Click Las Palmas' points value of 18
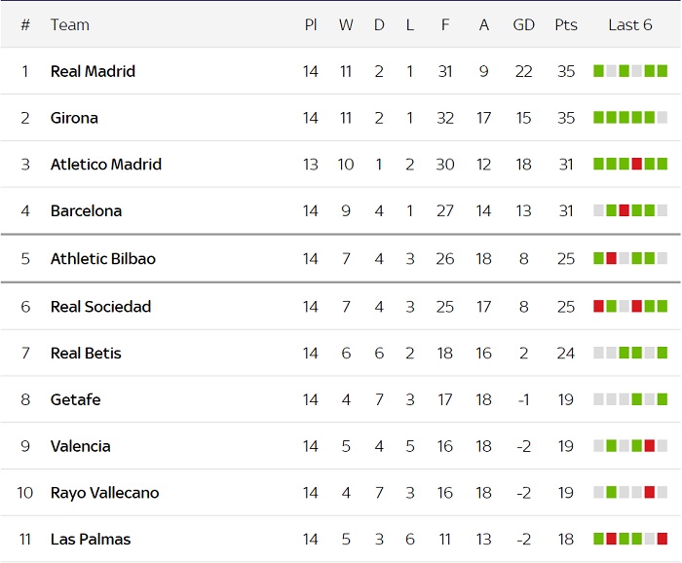The height and width of the screenshot is (563, 682). click(x=566, y=540)
